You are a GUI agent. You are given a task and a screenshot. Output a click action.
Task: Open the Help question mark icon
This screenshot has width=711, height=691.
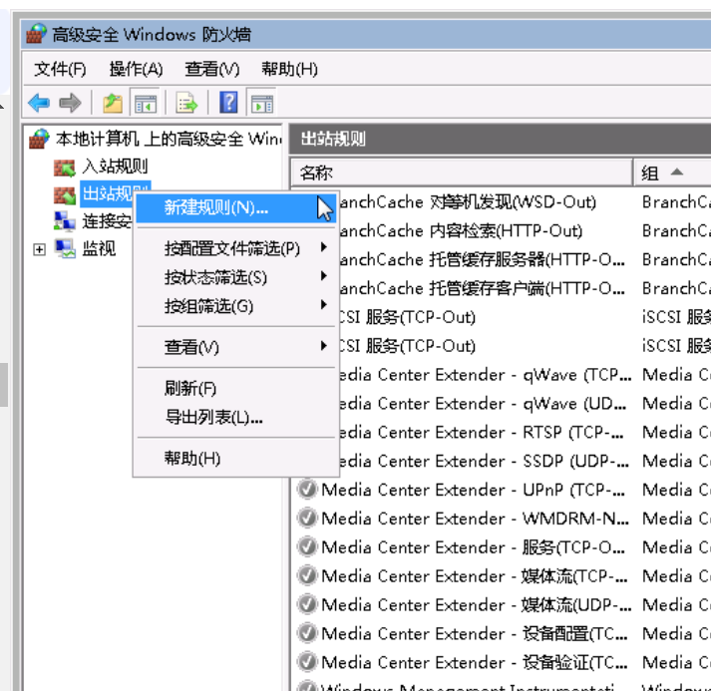228,103
